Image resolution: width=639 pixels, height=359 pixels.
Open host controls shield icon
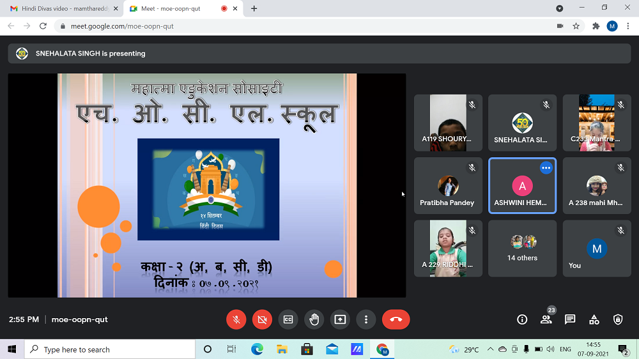pyautogui.click(x=618, y=319)
